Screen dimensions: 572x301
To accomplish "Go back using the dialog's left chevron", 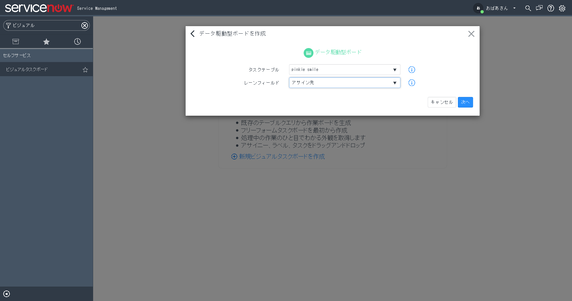I will click(192, 34).
